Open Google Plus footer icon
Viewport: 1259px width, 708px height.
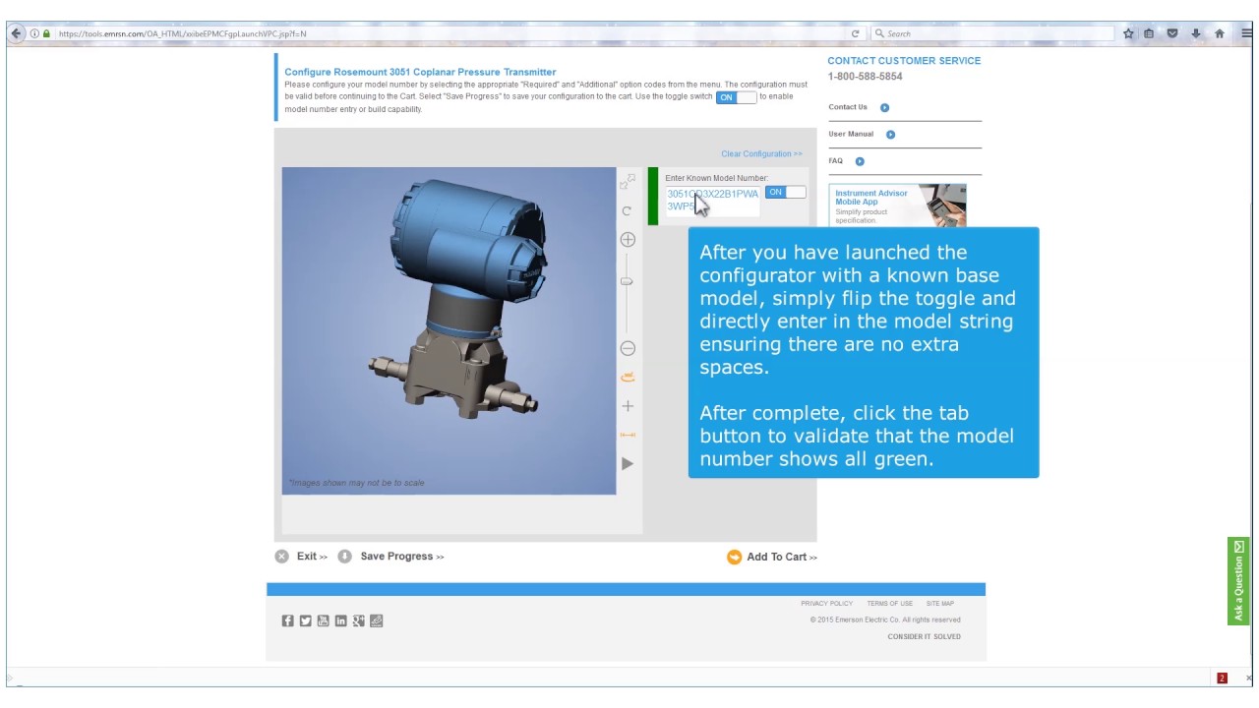[x=358, y=620]
